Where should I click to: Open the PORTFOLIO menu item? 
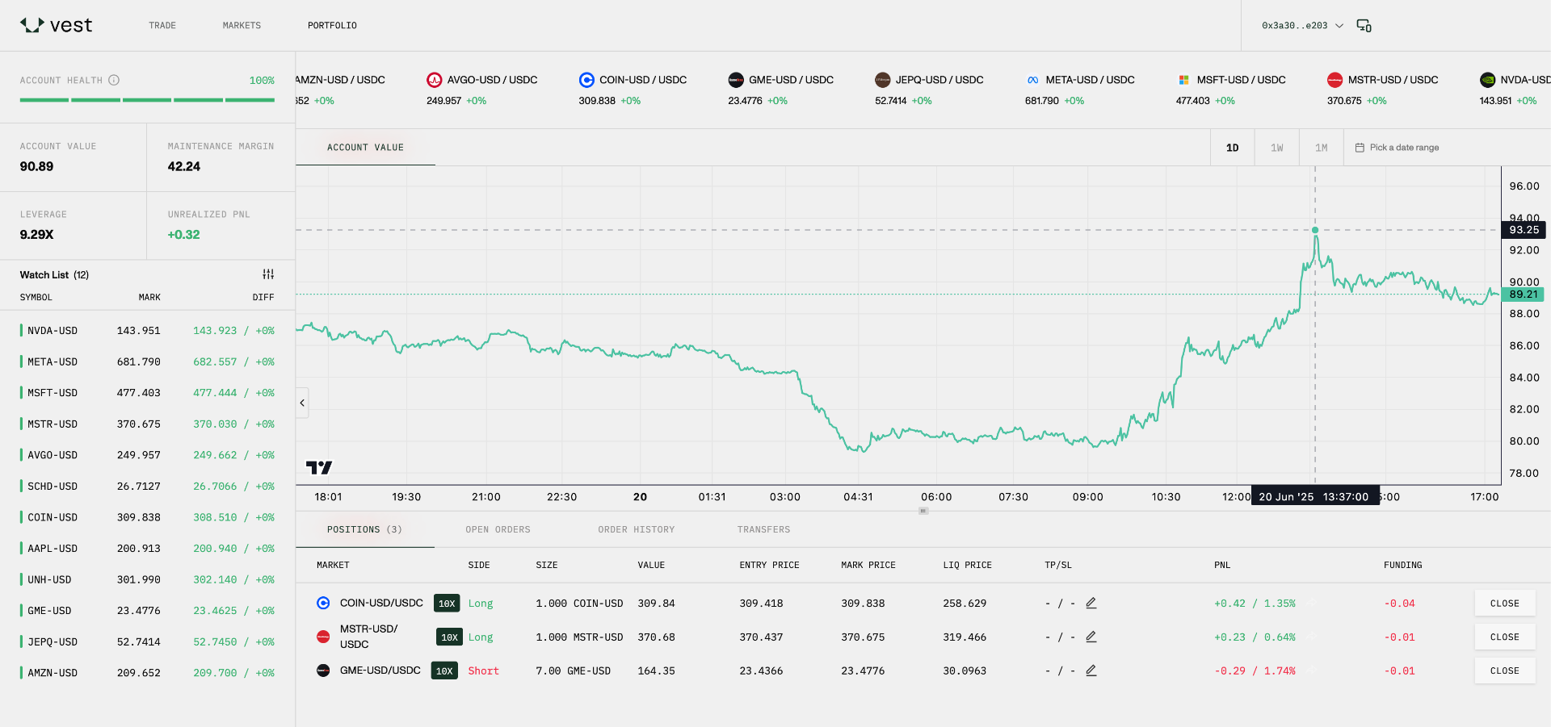click(332, 25)
